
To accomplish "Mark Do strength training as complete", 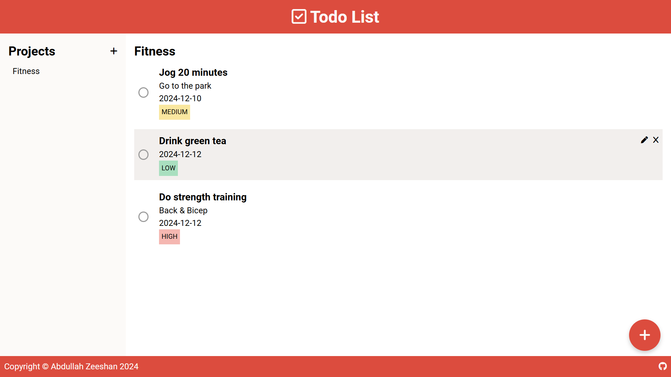I will coord(143,217).
